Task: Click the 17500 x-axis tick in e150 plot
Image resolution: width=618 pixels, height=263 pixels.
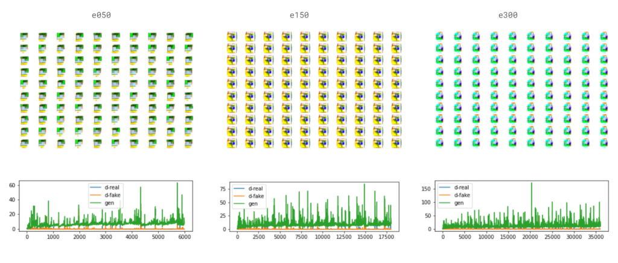Action: (x=387, y=237)
